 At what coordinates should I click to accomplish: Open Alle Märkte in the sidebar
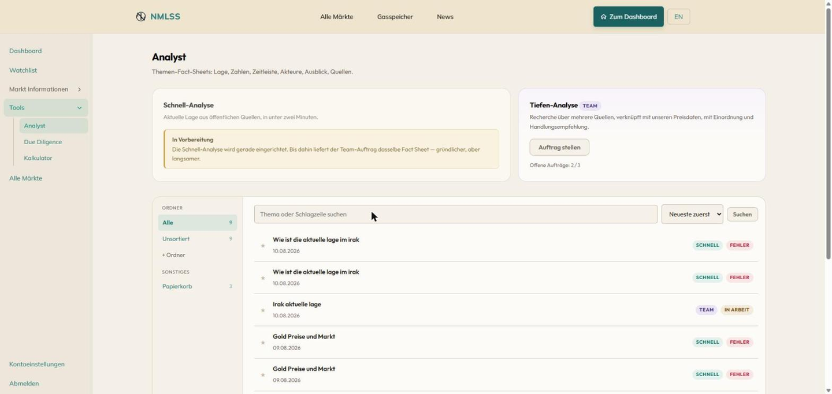[25, 178]
